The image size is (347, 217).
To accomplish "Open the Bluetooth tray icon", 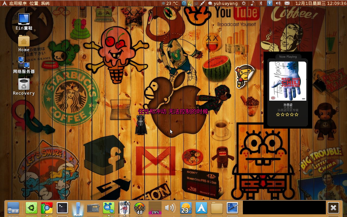I will coord(261,3).
